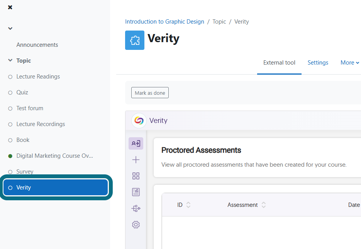Screen dimensions: 361x249
Task: Collapse all sections with the top chevron
Action: tap(10, 29)
